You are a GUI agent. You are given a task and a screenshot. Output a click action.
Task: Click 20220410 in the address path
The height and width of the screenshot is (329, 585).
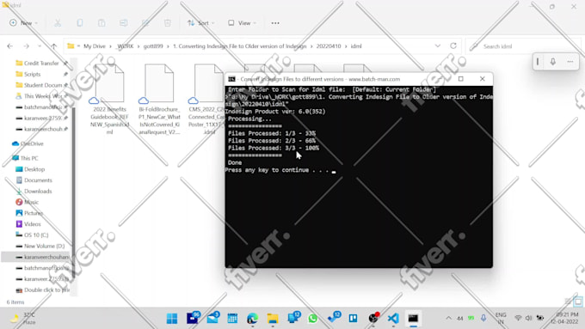tap(329, 46)
